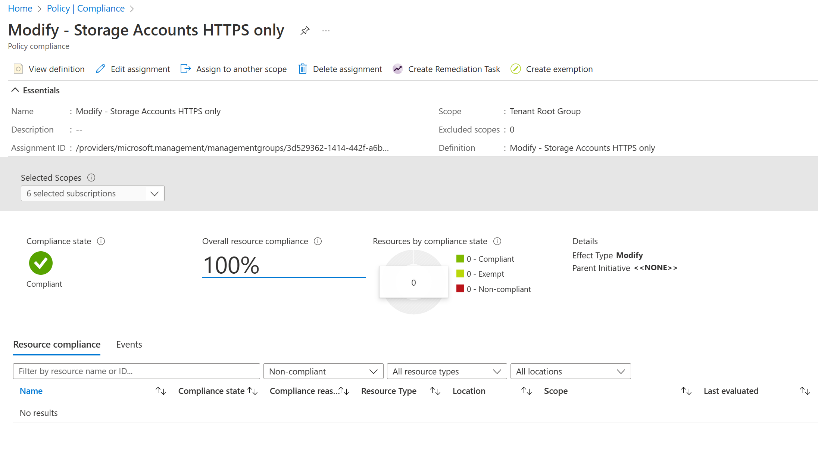The width and height of the screenshot is (818, 454).
Task: Open Non-compliant state filter dropdown
Action: pos(323,371)
